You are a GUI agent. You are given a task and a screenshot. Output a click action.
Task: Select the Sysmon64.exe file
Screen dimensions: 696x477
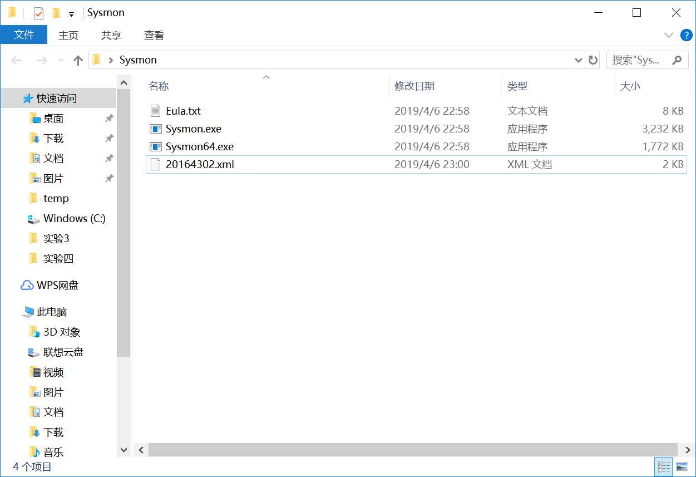[x=416, y=146]
